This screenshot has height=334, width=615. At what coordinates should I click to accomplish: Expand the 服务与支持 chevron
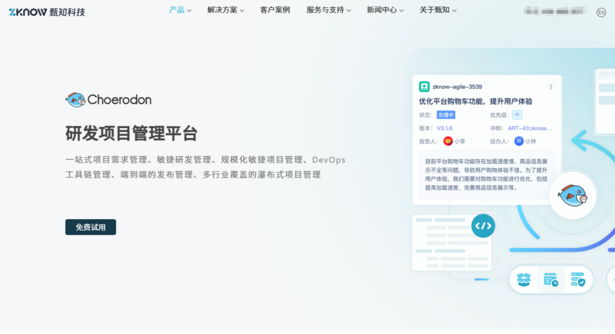point(349,11)
